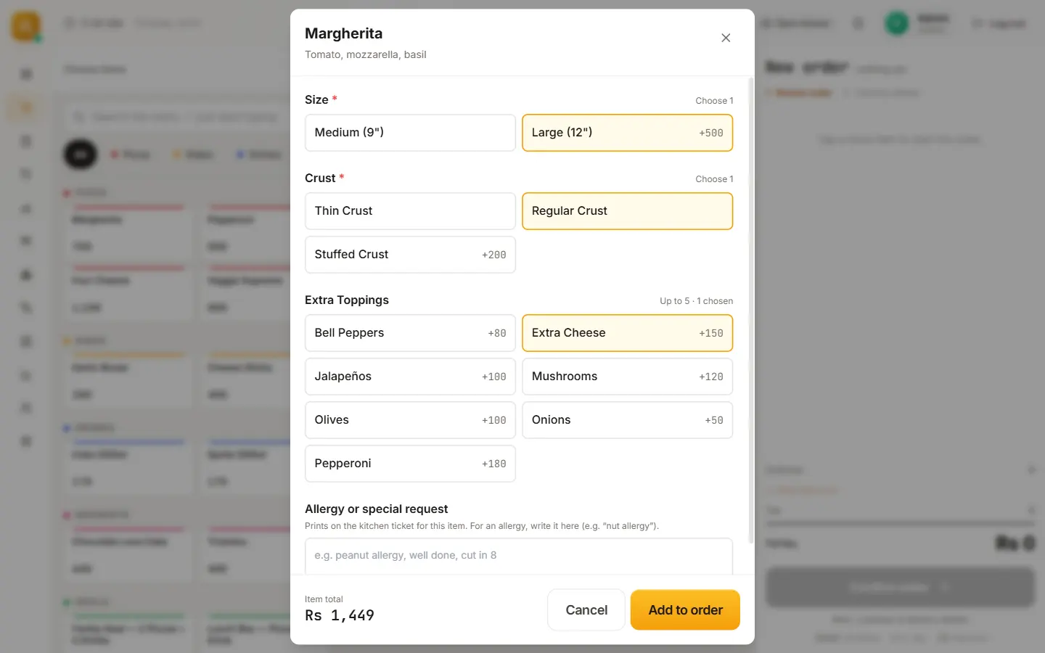Click Add to order button
This screenshot has height=653, width=1045.
[x=685, y=610]
